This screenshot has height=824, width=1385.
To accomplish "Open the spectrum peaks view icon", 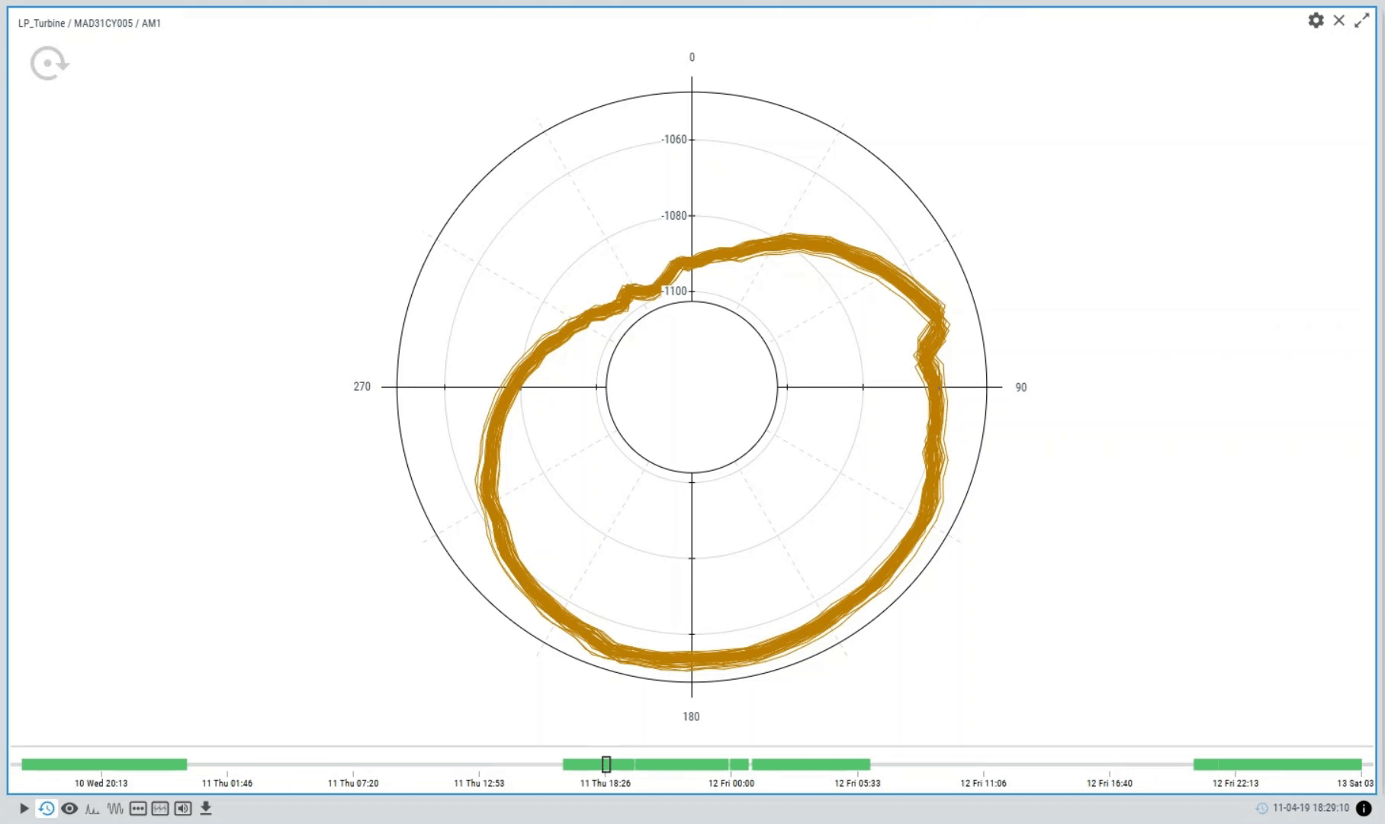I will click(x=92, y=809).
